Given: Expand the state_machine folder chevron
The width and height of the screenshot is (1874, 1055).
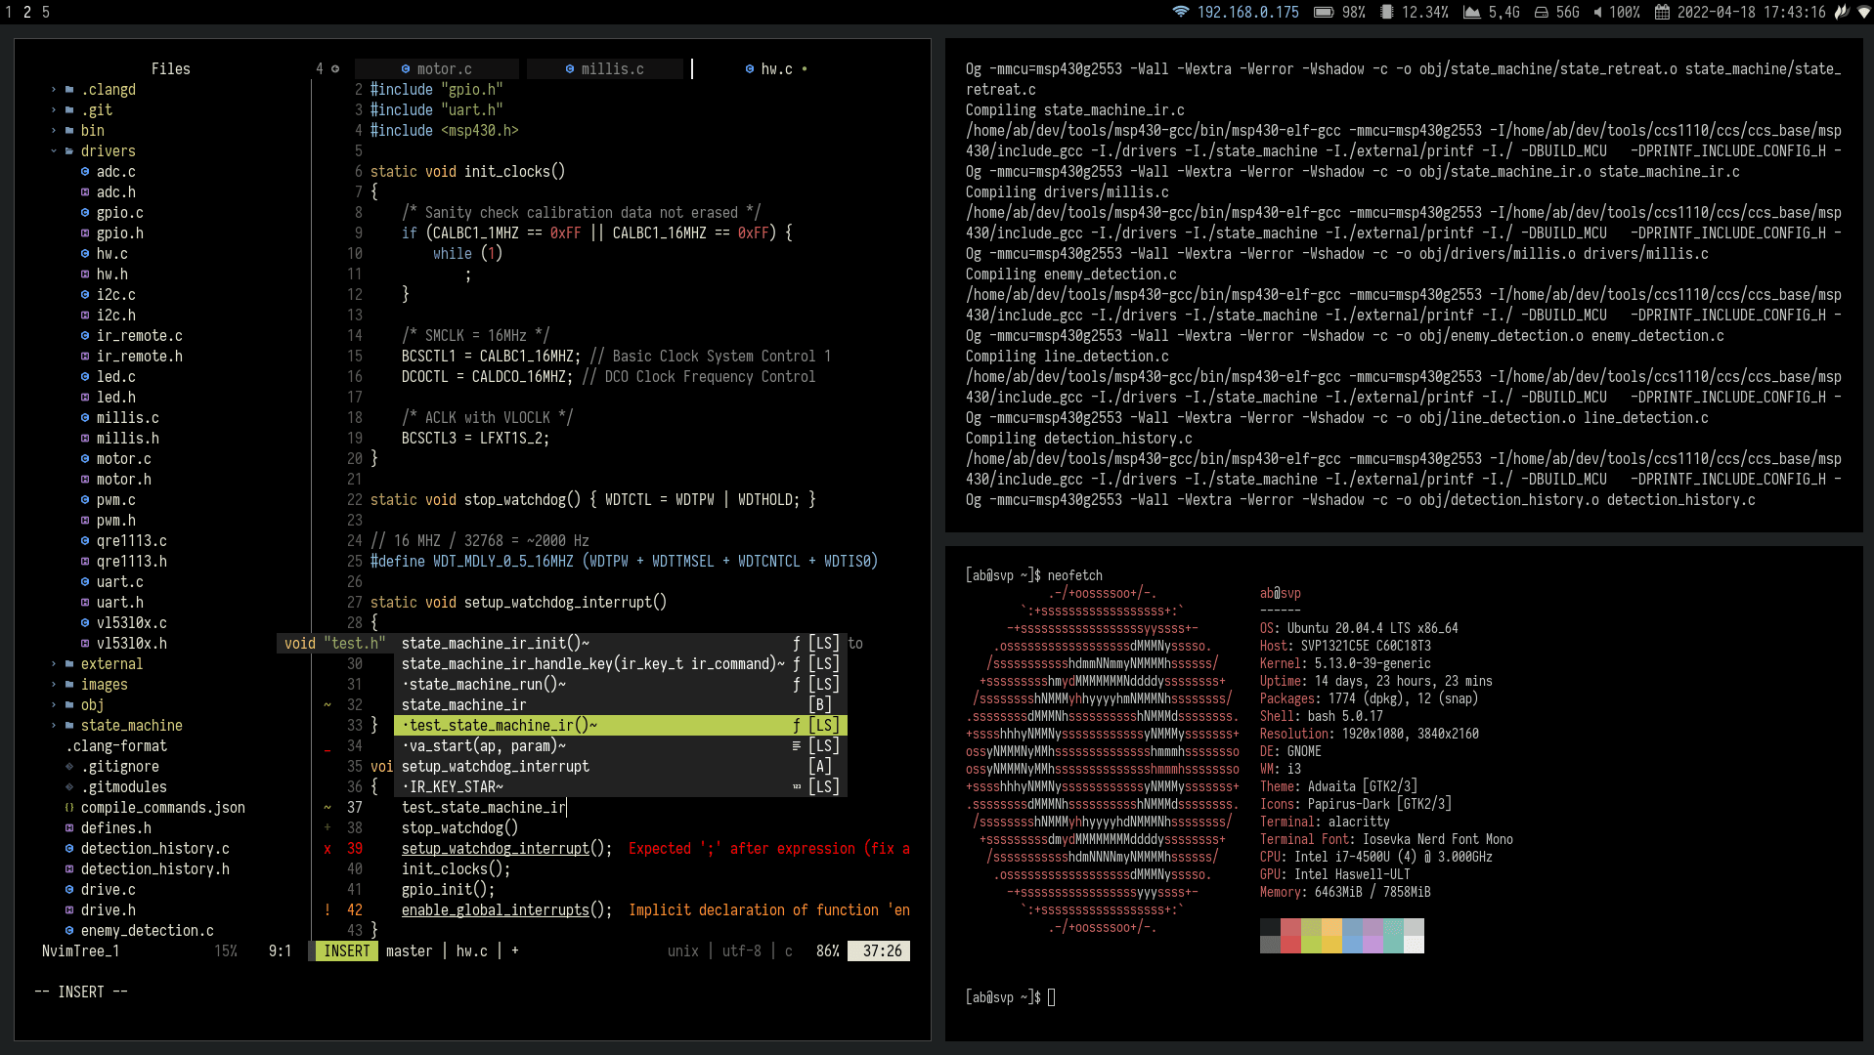Looking at the screenshot, I should tap(54, 725).
